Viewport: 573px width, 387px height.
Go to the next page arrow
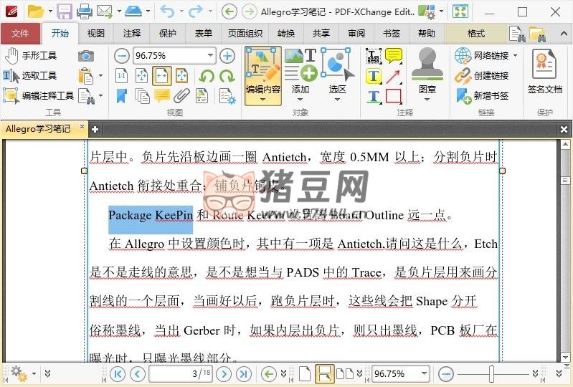pos(224,373)
